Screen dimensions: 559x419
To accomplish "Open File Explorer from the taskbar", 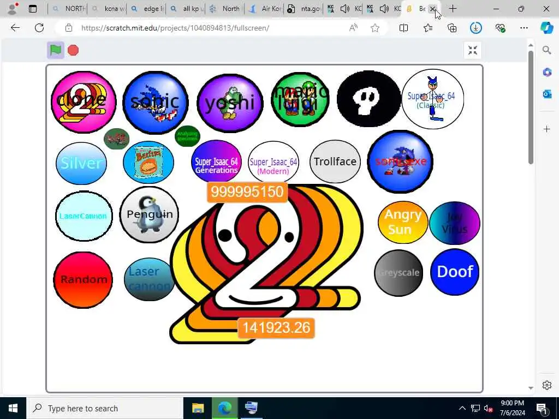I will point(198,408).
